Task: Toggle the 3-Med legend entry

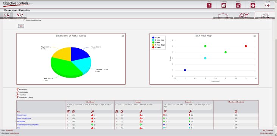Action: 156,43
